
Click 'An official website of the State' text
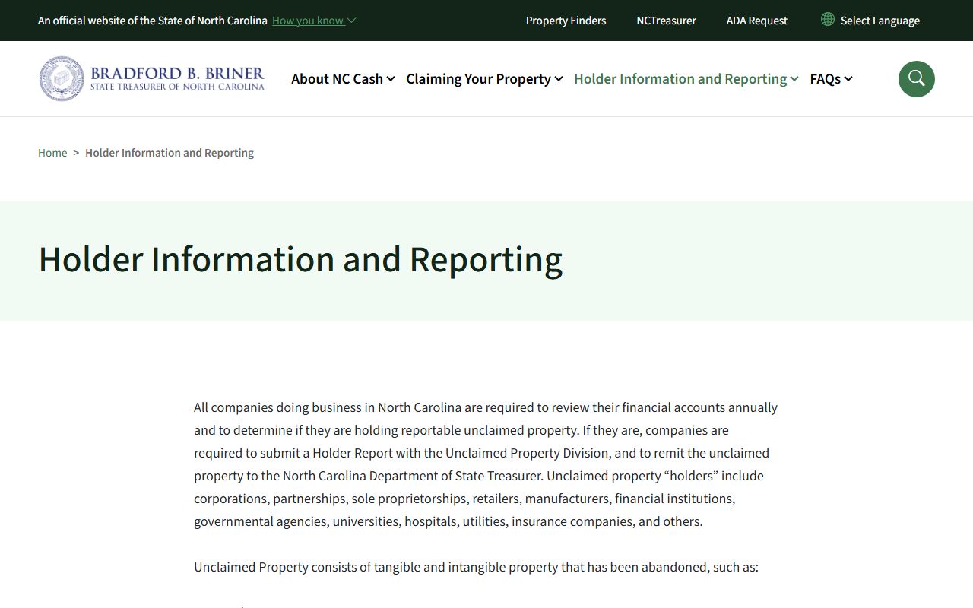pos(153,21)
